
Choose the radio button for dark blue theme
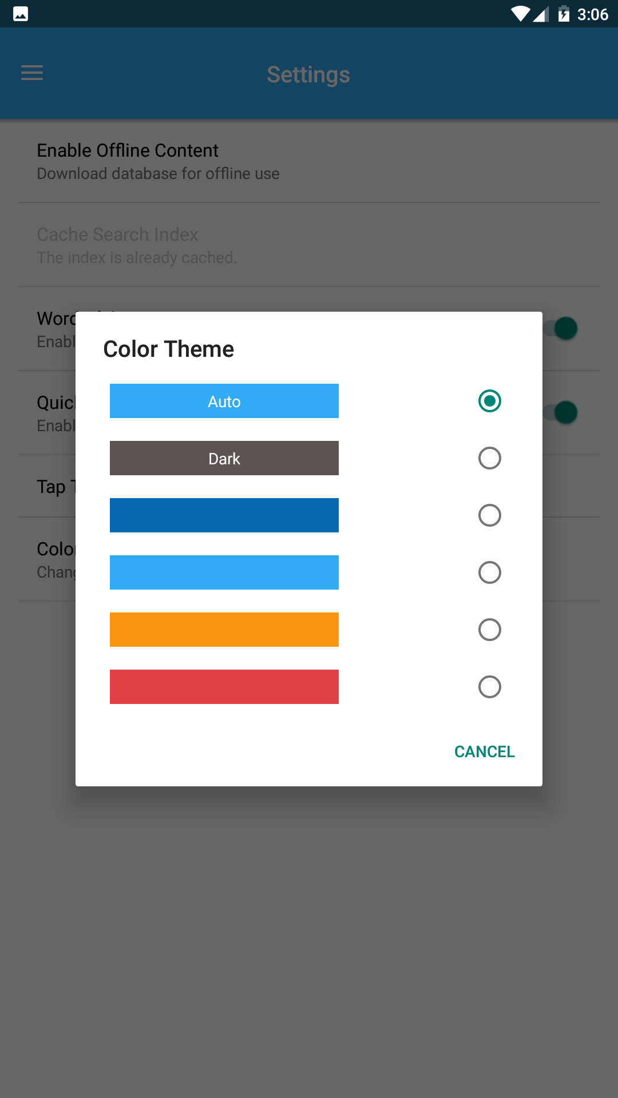[490, 515]
